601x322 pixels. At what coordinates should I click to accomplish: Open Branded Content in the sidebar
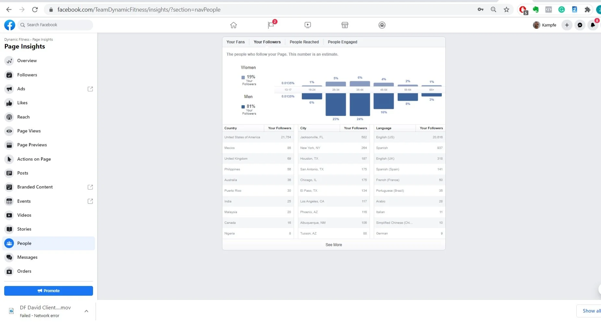coord(49,187)
